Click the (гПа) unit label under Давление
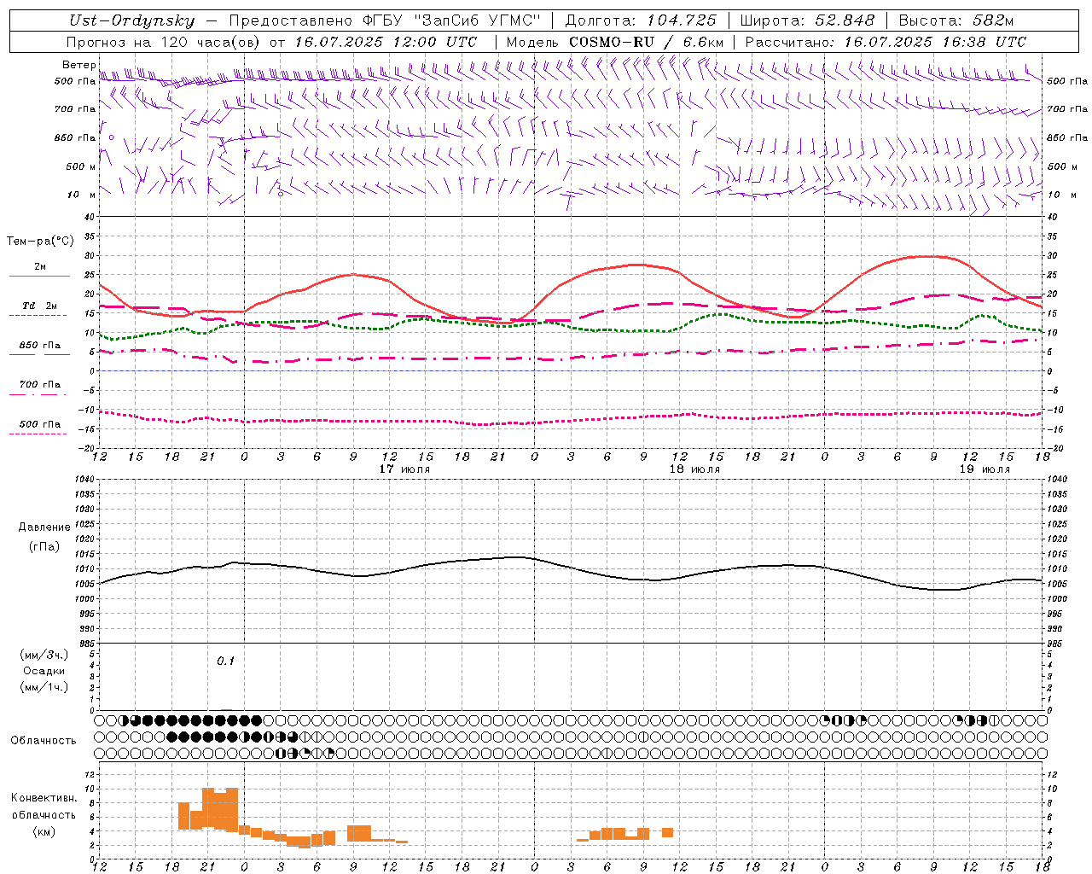The height and width of the screenshot is (874, 1092). click(x=44, y=547)
